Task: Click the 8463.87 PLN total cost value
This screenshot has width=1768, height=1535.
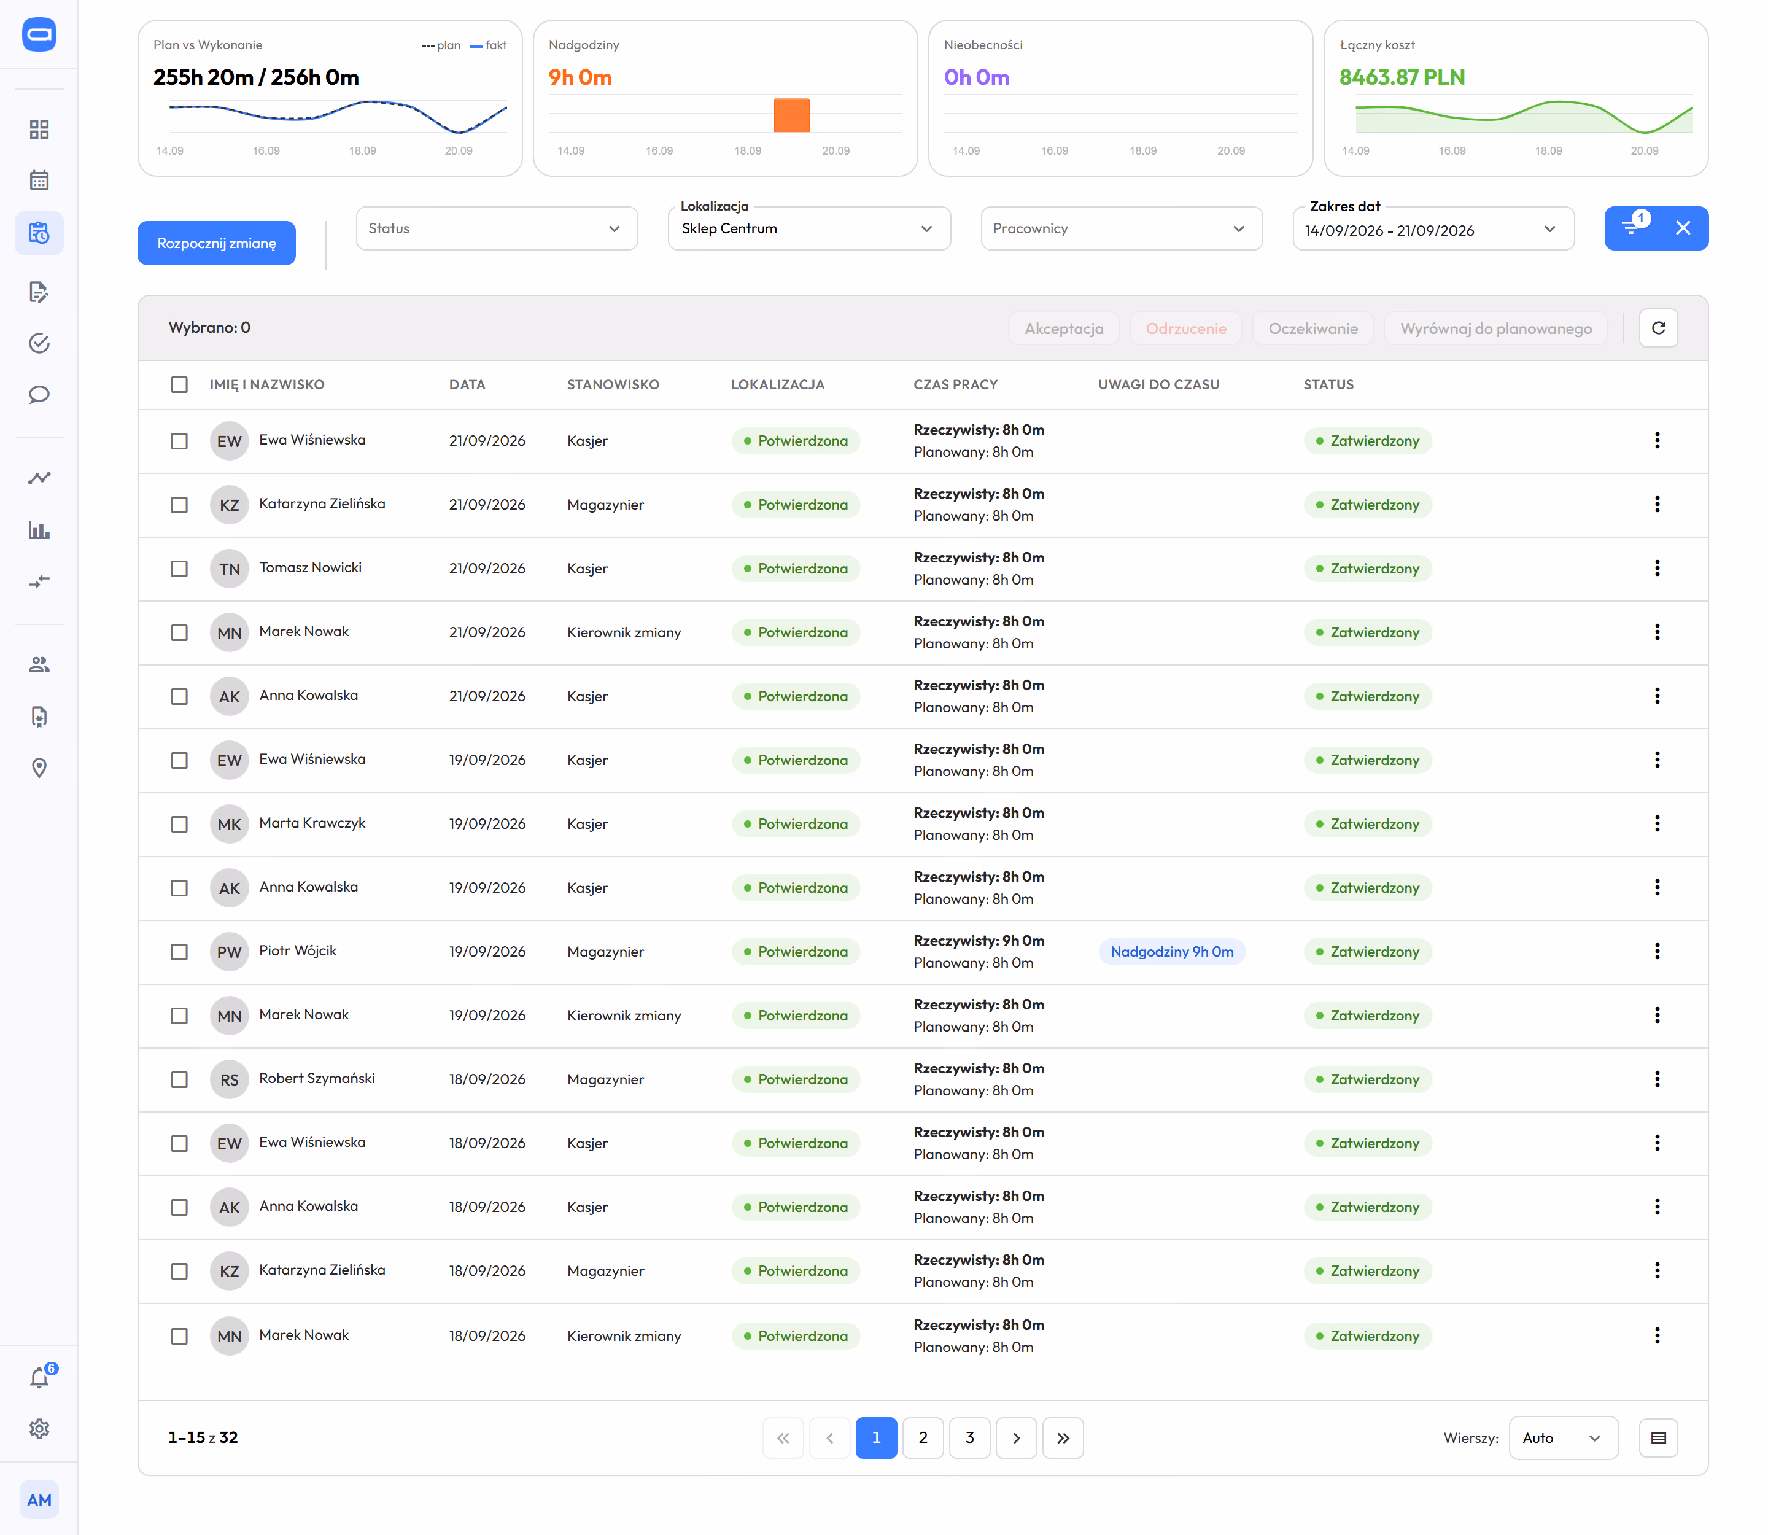Action: point(1402,77)
